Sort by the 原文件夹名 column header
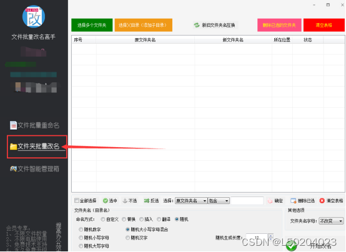This screenshot has width=346, height=252. pos(145,40)
